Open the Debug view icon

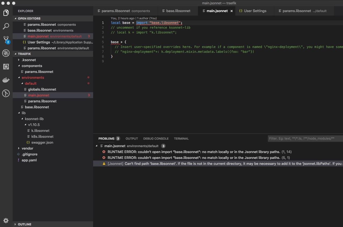point(6,53)
